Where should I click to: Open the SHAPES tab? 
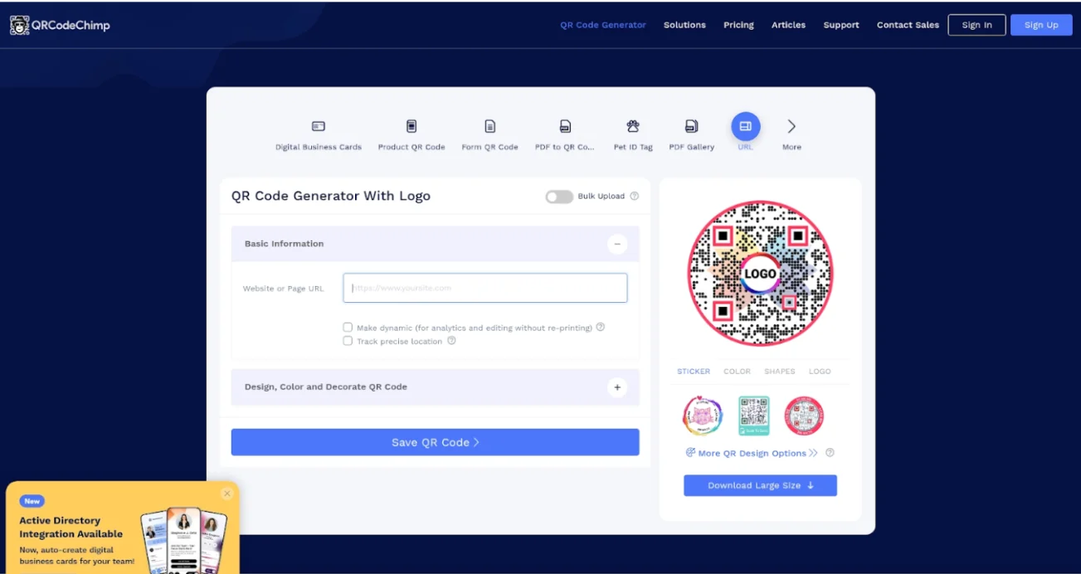click(x=780, y=372)
